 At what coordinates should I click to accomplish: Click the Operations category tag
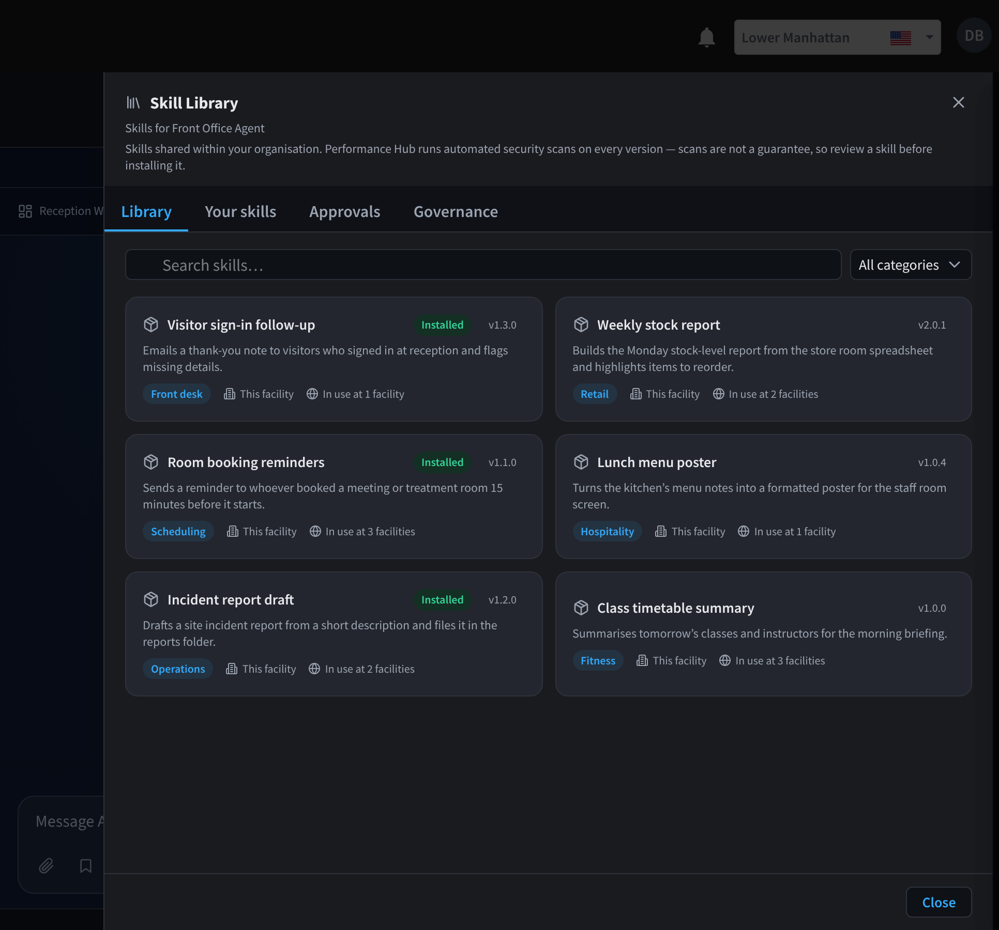pos(178,669)
